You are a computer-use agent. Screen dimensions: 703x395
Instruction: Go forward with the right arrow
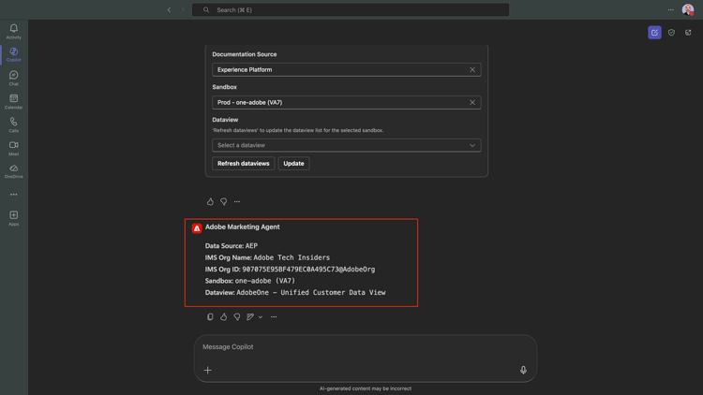(183, 10)
